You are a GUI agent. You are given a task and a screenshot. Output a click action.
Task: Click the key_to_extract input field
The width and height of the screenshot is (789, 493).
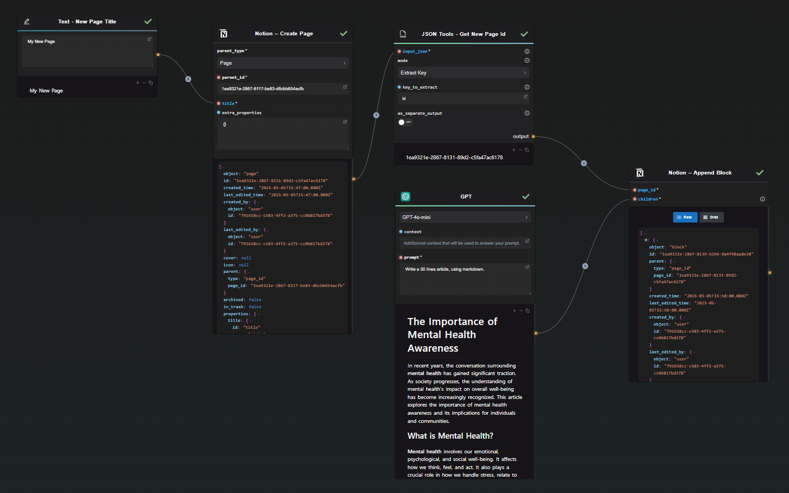[464, 98]
